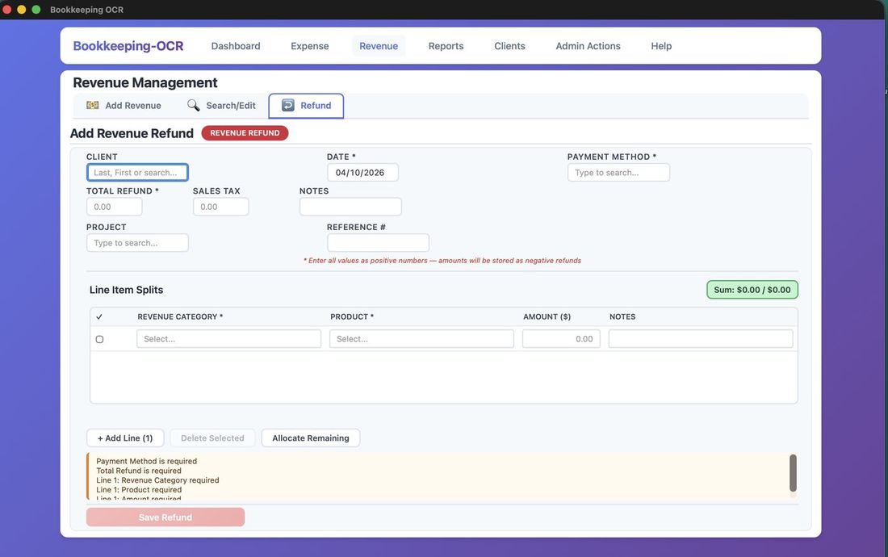888x557 pixels.
Task: Open the Payment Method search dropdown
Action: coord(618,173)
